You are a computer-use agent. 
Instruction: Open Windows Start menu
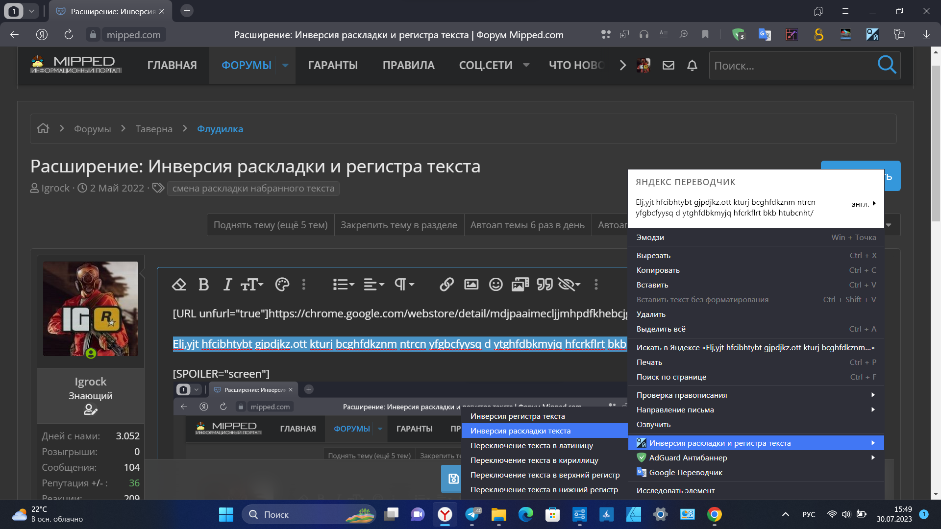[226, 514]
